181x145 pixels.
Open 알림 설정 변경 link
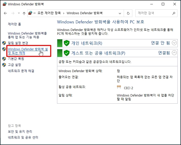[18, 43]
